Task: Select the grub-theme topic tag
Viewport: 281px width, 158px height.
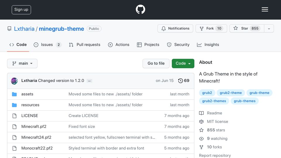Action: pyautogui.click(x=259, y=93)
